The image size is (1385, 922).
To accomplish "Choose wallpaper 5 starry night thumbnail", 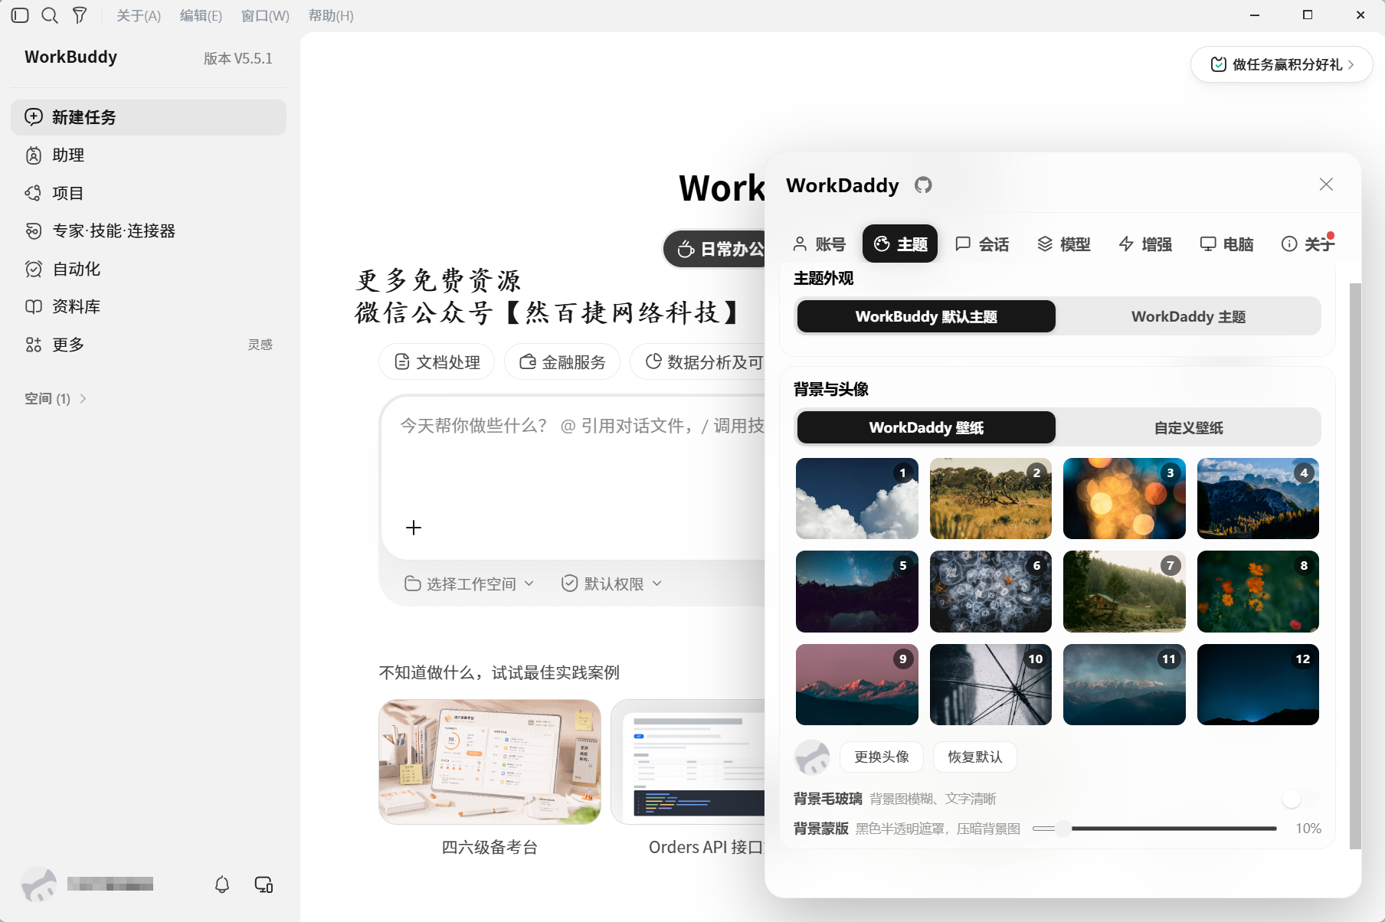I will click(857, 591).
